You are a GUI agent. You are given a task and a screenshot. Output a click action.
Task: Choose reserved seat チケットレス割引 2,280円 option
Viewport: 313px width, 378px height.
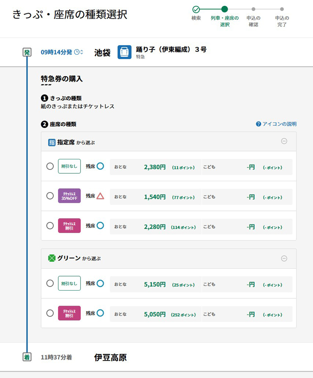[x=50, y=226]
